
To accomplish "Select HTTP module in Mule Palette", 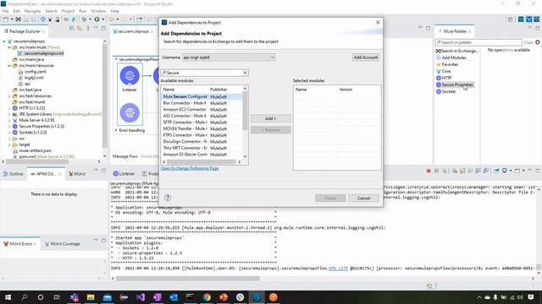I will [x=444, y=78].
